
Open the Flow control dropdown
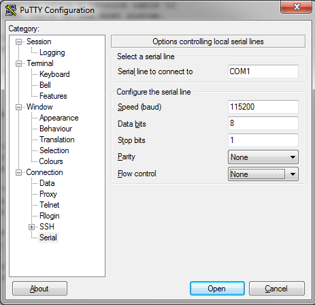coord(263,174)
